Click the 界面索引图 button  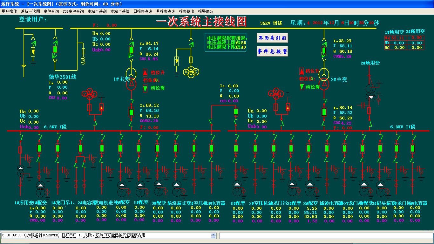click(x=272, y=38)
